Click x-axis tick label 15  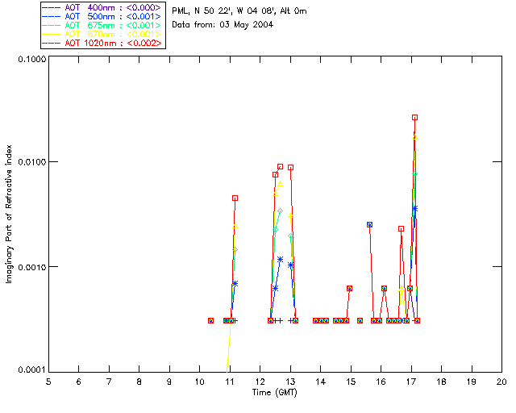tap(351, 382)
